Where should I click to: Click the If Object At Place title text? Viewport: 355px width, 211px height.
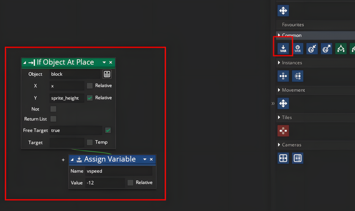tap(65, 62)
